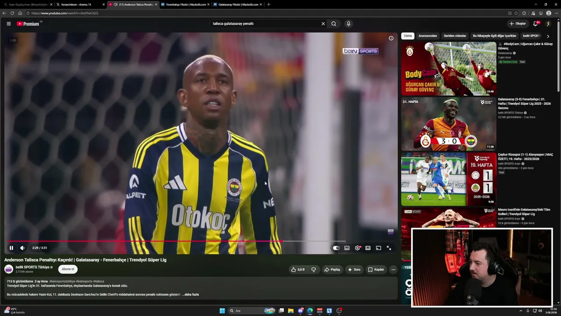Switch to theater mode view
561x316 pixels.
(368, 248)
